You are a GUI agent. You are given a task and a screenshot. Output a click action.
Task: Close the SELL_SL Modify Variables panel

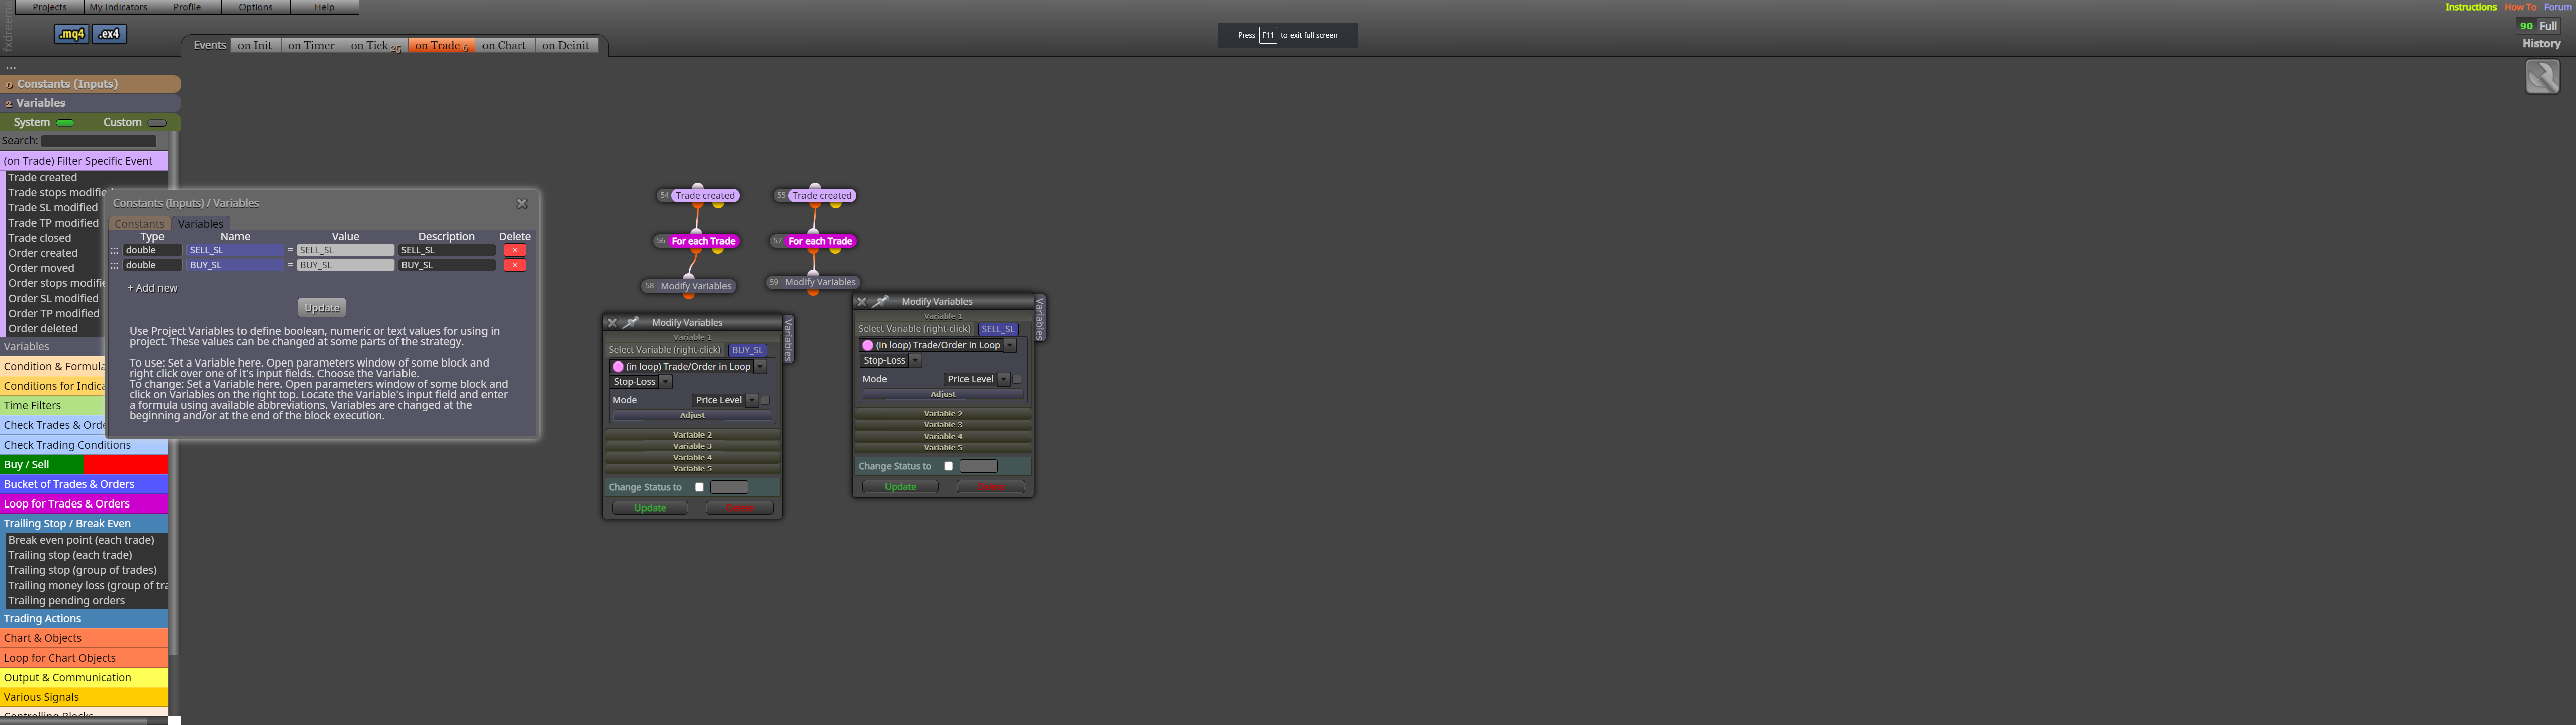click(x=862, y=302)
